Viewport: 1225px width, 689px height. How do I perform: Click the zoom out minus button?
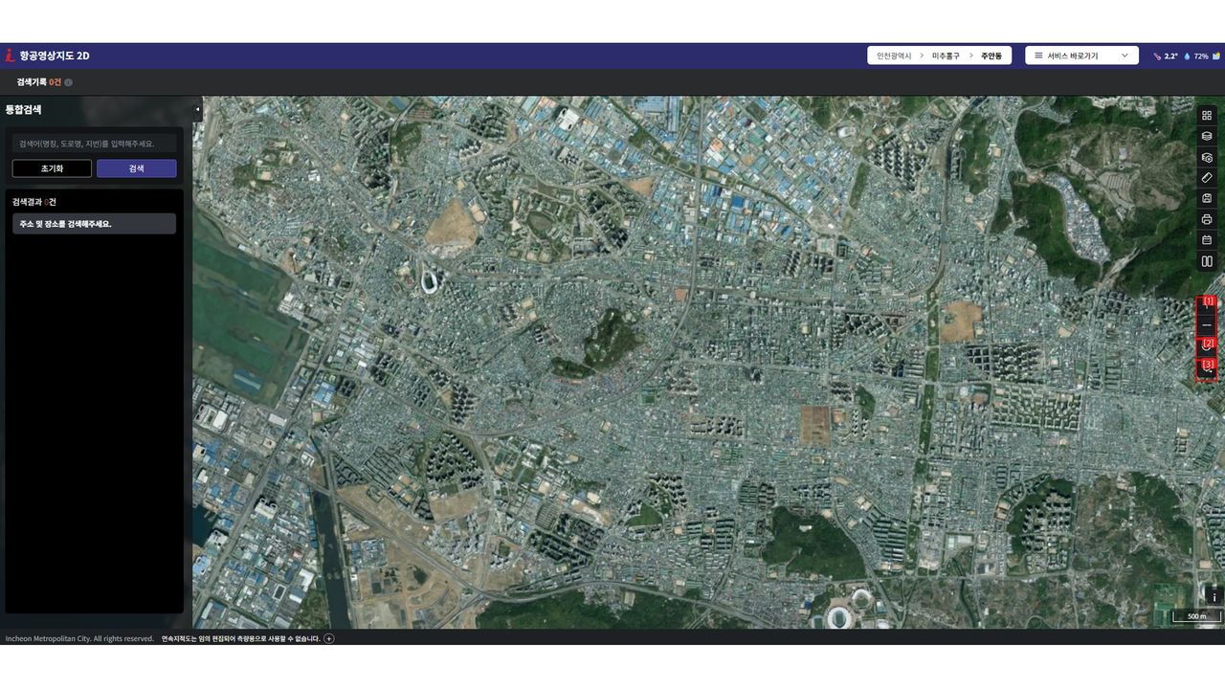(x=1207, y=325)
